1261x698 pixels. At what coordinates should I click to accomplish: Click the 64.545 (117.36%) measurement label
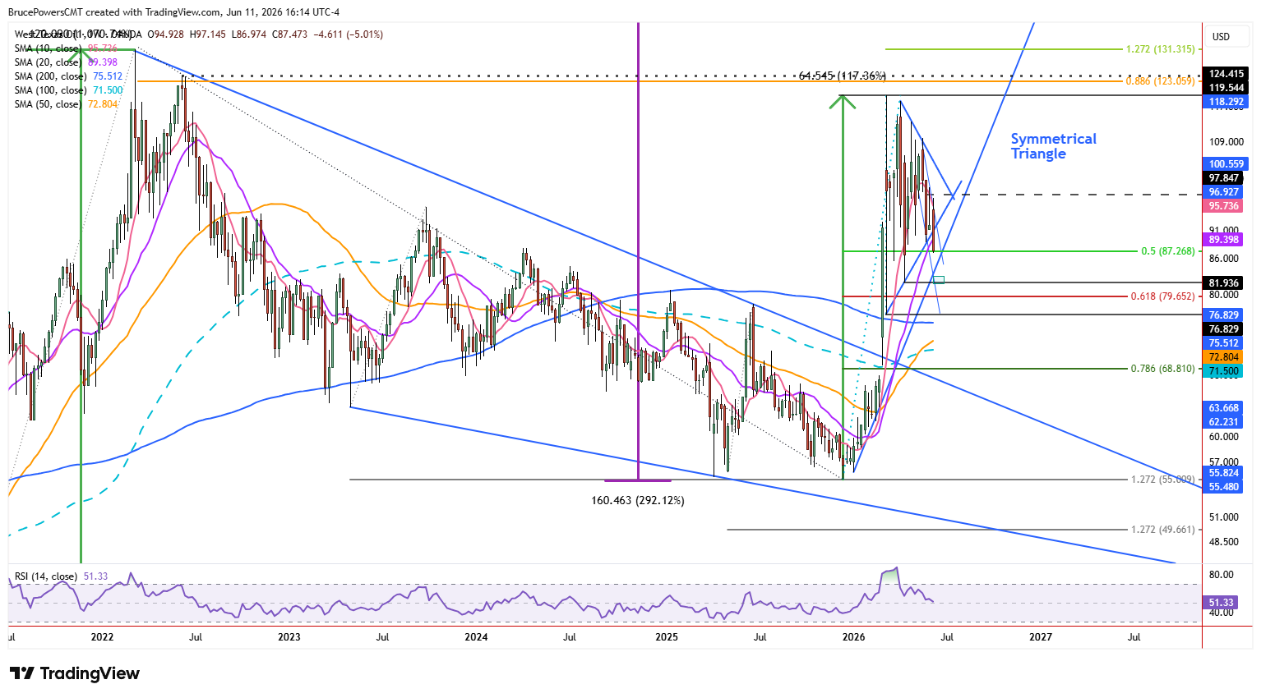point(843,76)
